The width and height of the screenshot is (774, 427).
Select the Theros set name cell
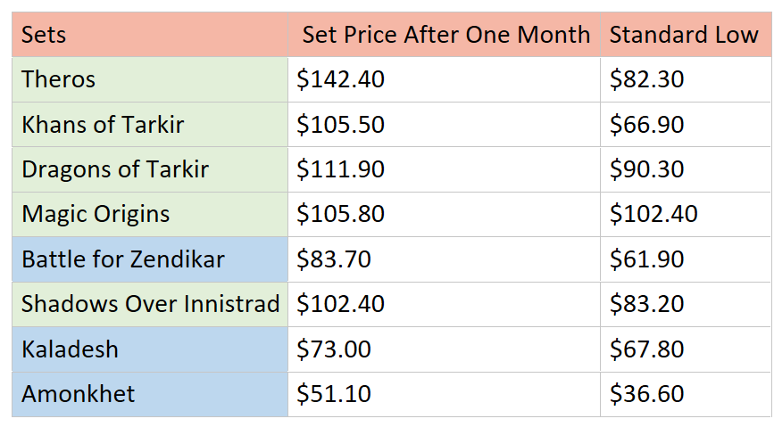149,79
